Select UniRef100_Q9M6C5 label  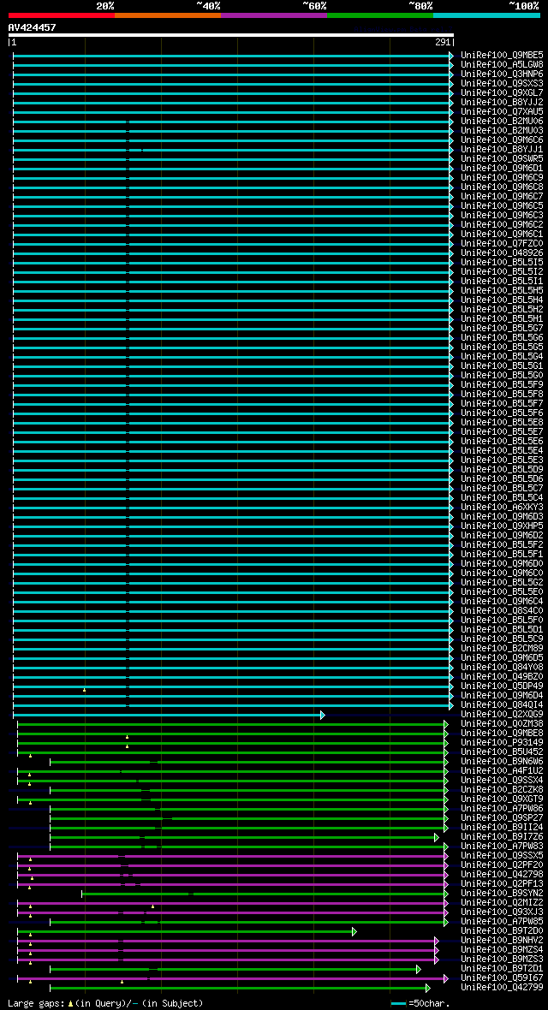coord(503,205)
